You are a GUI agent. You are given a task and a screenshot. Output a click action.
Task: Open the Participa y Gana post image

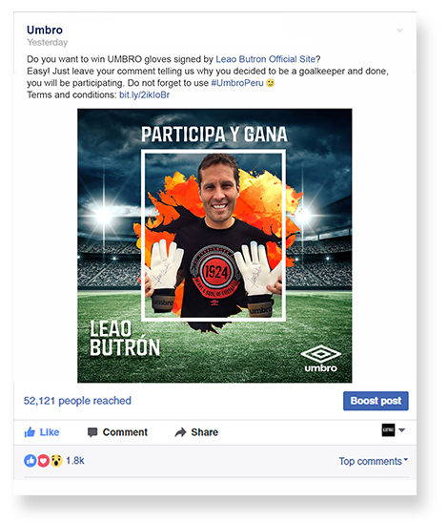214,245
